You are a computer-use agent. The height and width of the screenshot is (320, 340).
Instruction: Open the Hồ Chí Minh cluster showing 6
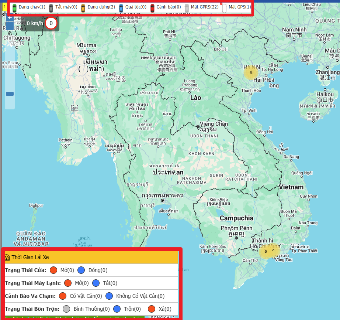tap(266, 252)
